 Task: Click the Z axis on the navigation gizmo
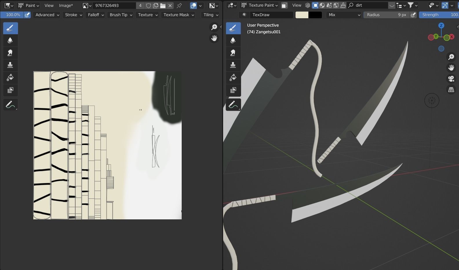(x=441, y=26)
